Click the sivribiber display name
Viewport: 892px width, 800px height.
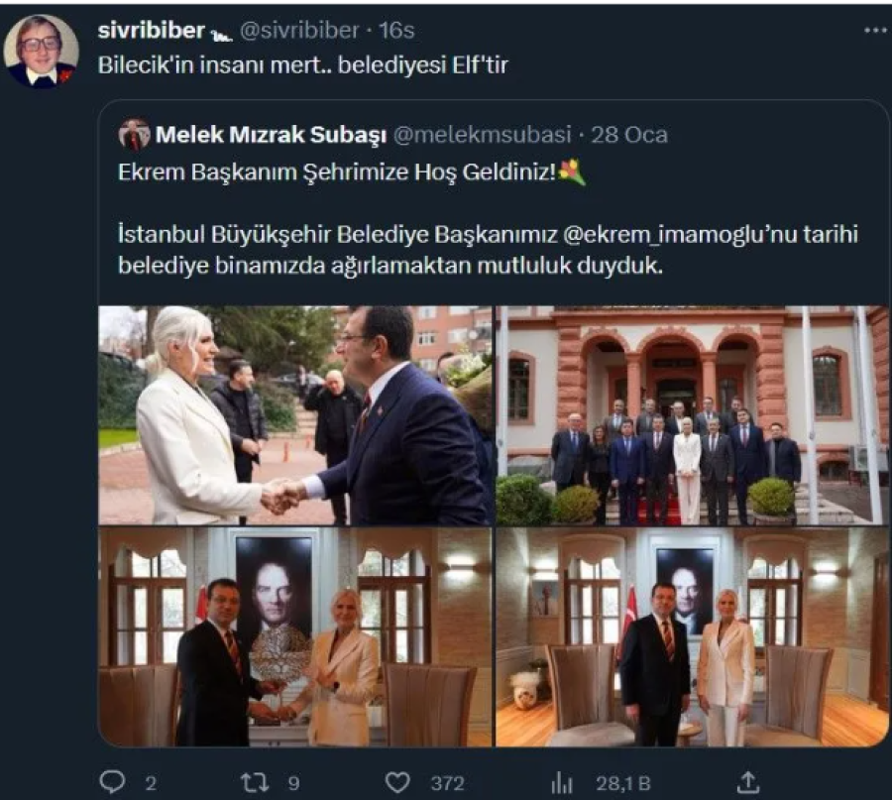coord(152,31)
